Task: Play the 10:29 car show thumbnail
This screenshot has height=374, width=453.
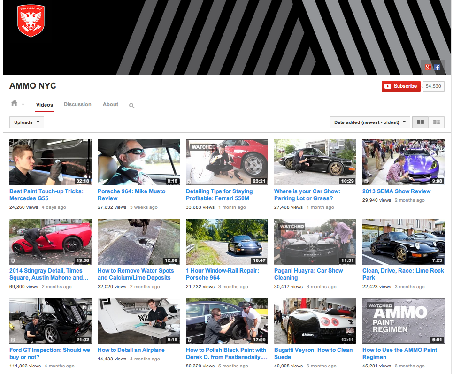Action: click(x=315, y=162)
